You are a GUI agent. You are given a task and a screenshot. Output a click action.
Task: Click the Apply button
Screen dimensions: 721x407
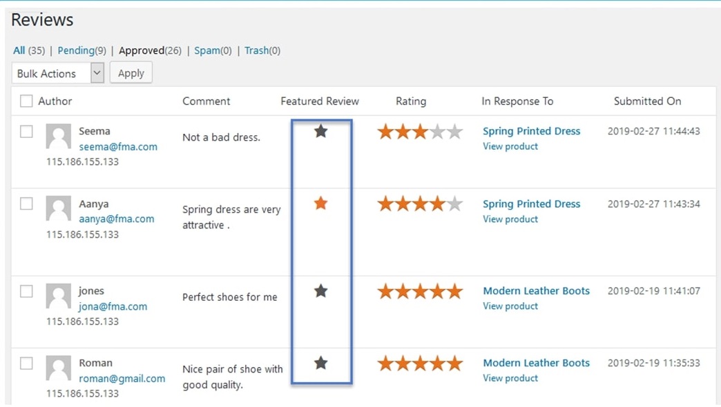[x=131, y=73]
